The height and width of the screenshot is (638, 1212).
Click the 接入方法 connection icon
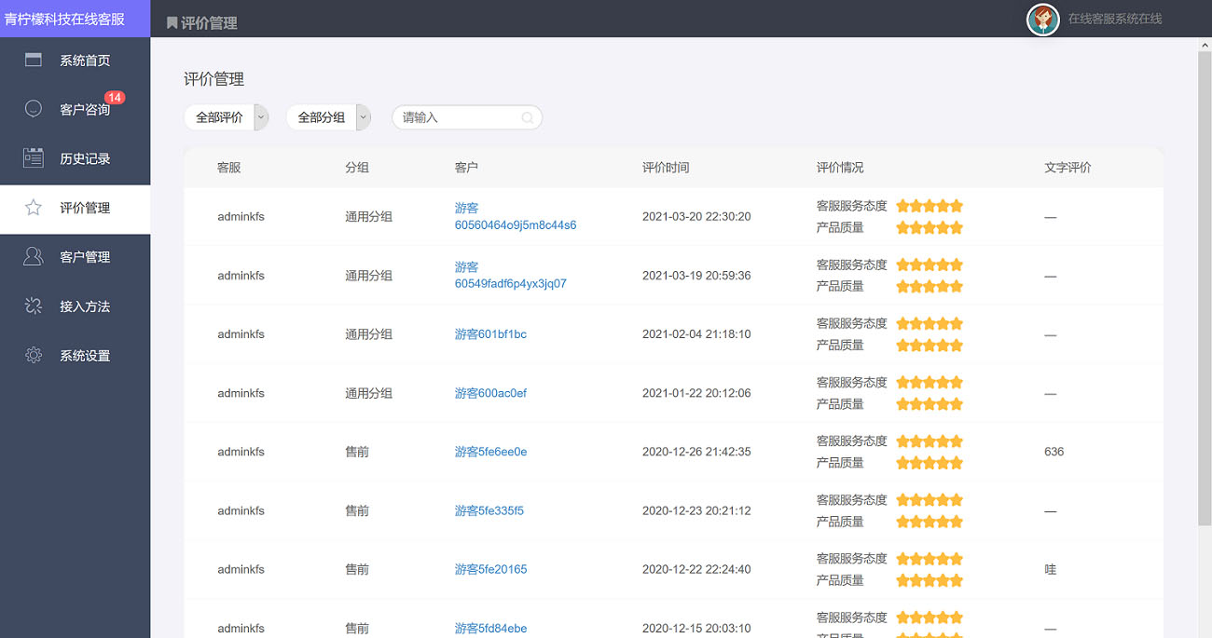click(33, 305)
